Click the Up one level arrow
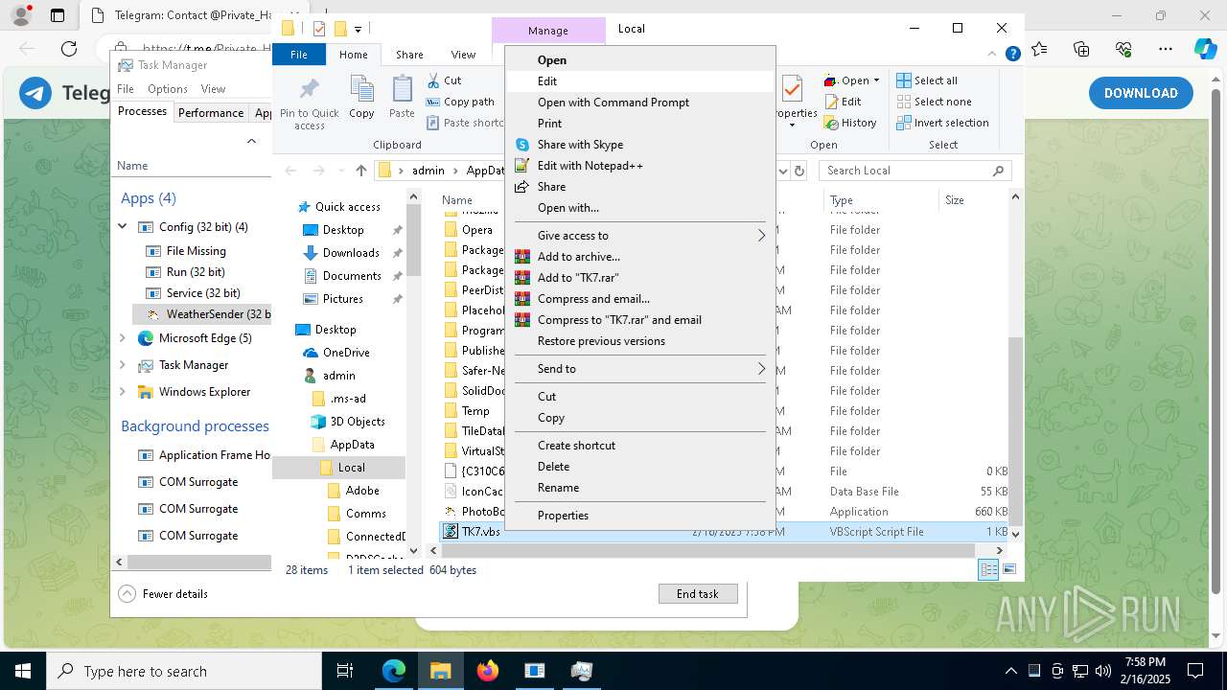 pos(360,171)
